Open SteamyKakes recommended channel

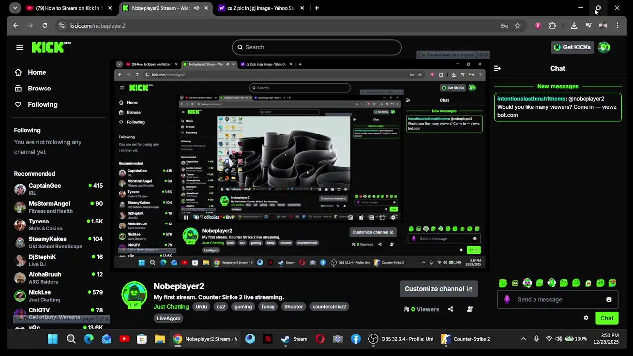(x=58, y=242)
